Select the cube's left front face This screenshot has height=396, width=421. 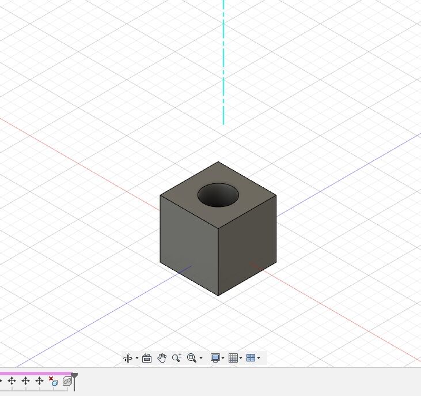point(189,245)
